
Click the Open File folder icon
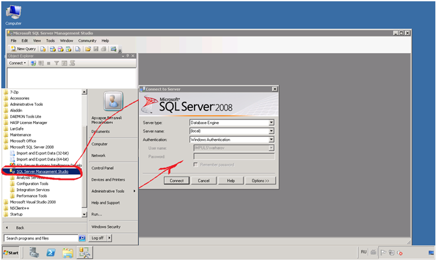(88, 49)
